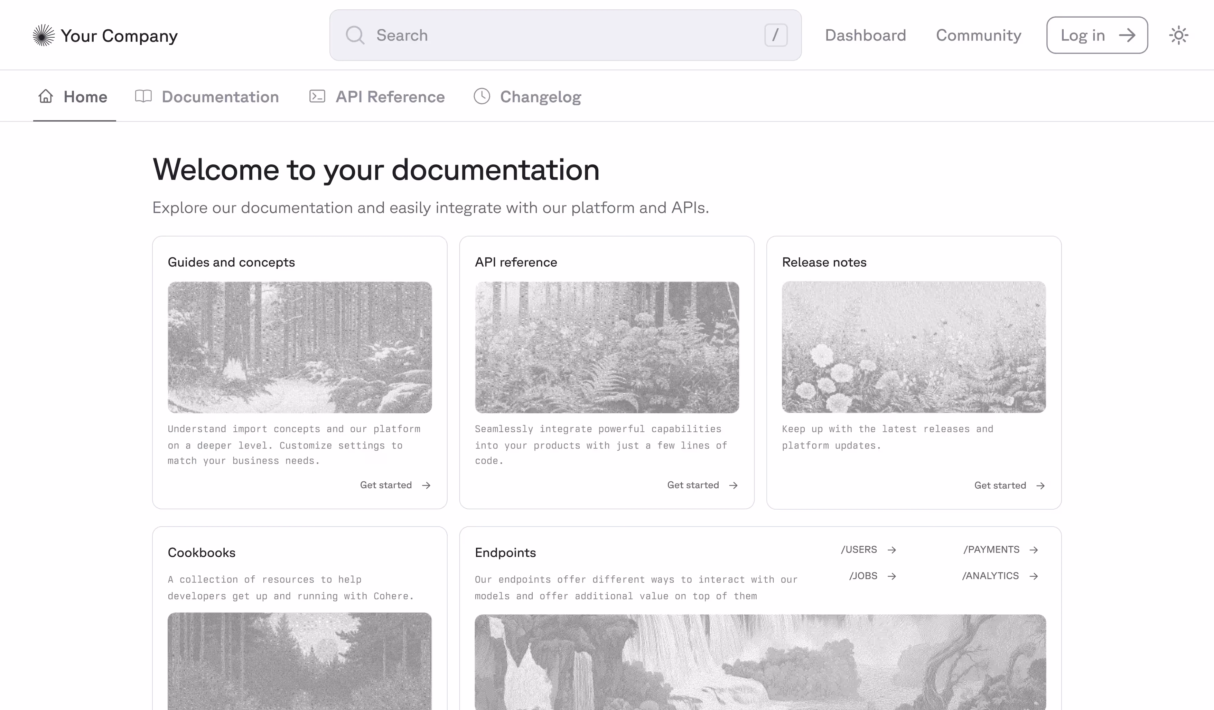This screenshot has width=1214, height=710.
Task: Click the slash keyboard shortcut badge
Action: click(776, 36)
